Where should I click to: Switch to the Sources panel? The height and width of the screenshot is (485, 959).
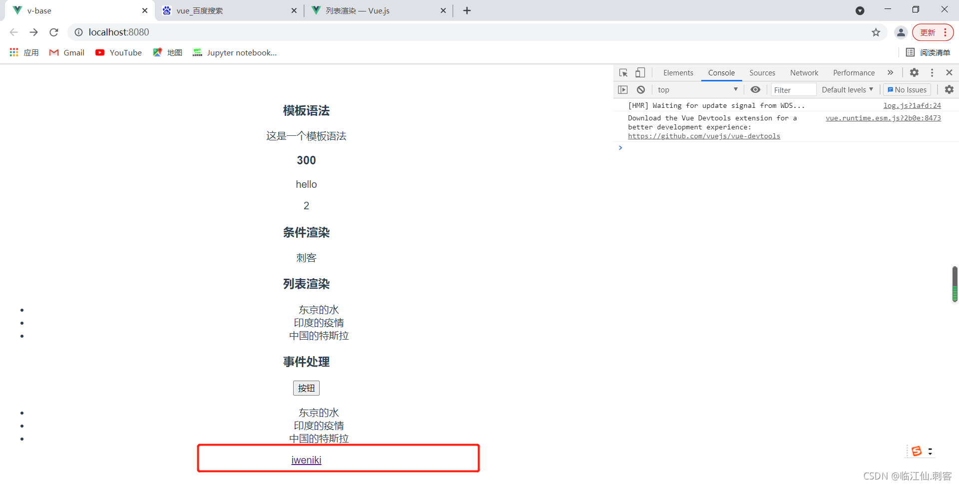click(762, 72)
